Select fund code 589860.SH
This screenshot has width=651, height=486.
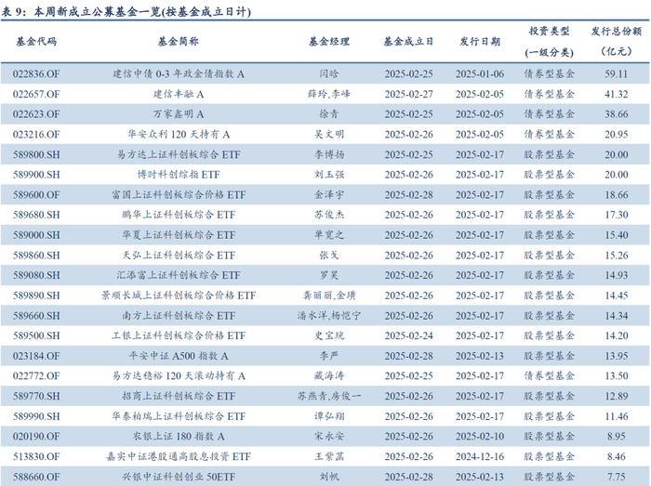click(36, 256)
